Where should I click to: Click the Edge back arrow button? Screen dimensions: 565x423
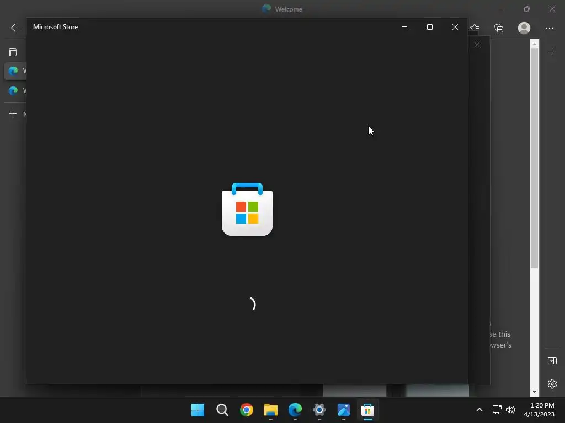15,28
